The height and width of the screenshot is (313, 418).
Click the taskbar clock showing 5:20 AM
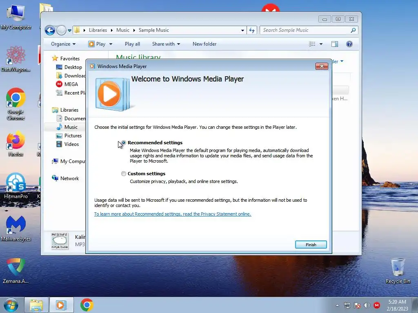[x=397, y=305]
